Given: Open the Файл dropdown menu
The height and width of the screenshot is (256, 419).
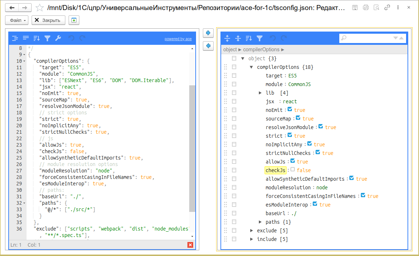Looking at the screenshot, I should pyautogui.click(x=17, y=20).
